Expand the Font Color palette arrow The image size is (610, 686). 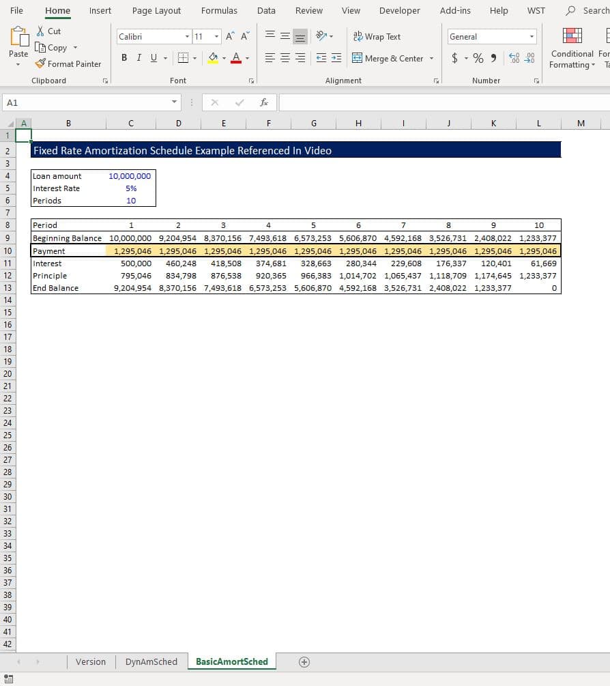(247, 58)
